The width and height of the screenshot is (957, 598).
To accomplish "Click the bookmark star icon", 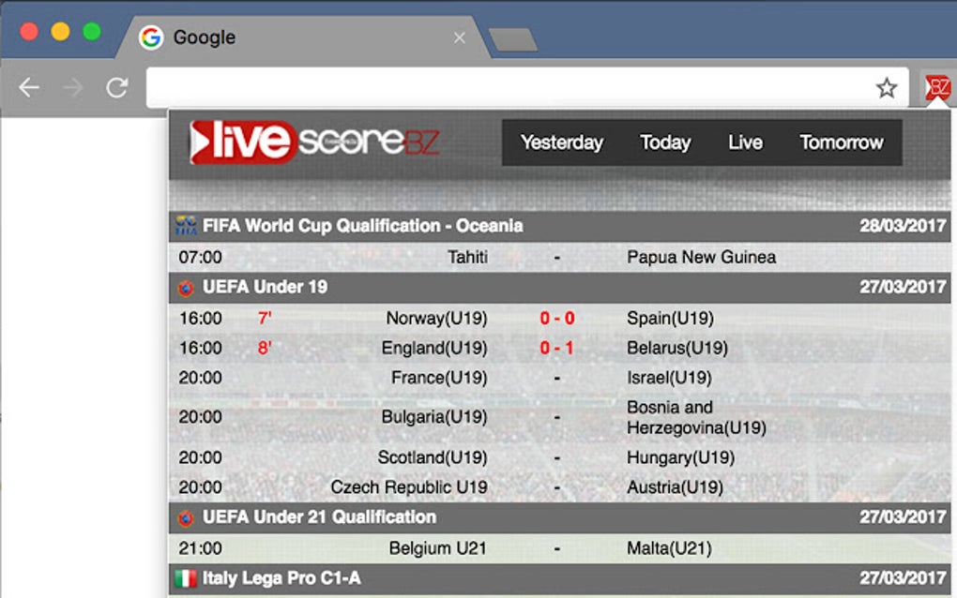I will point(886,86).
